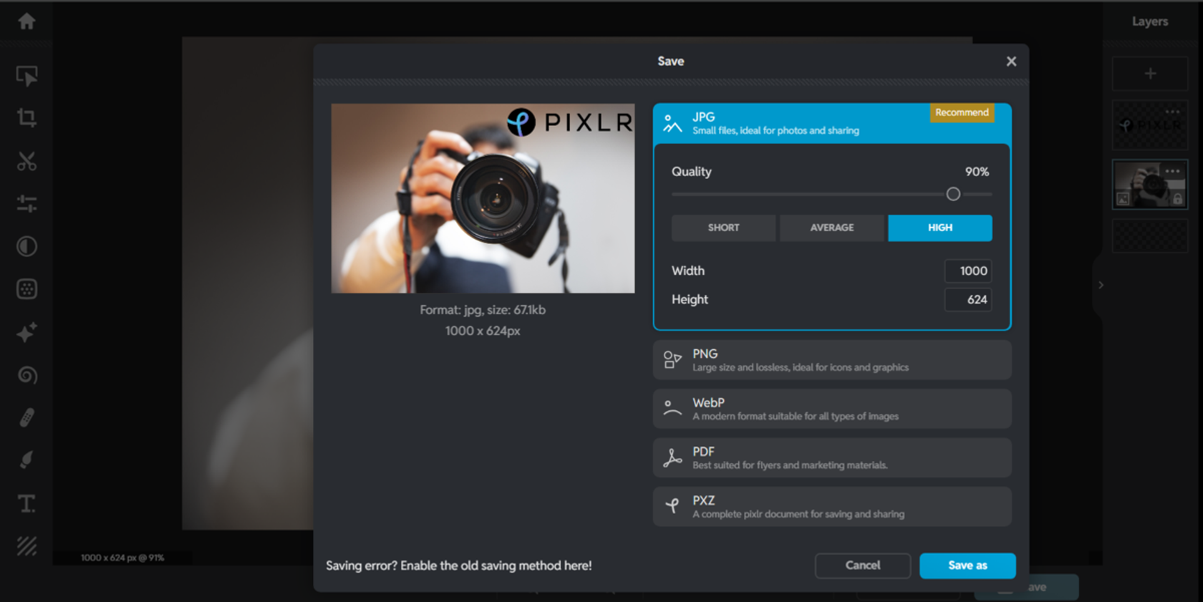Open the Liquify swirl tool
Viewport: 1203px width, 602px height.
26,375
